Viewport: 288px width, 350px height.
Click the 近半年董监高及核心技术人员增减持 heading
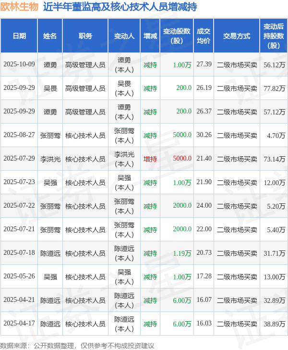coord(120,7)
